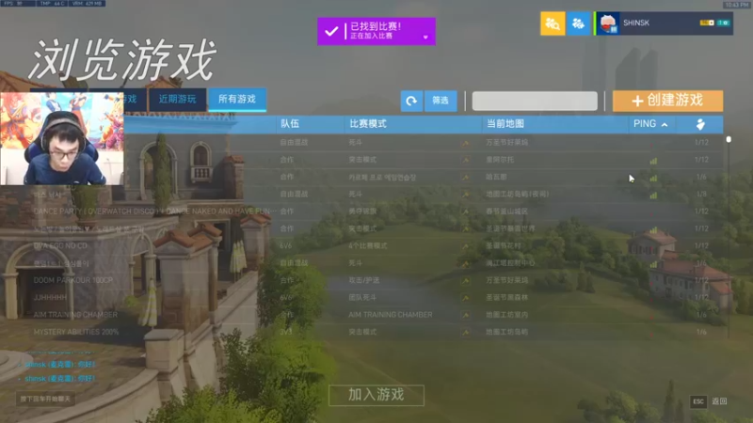The width and height of the screenshot is (753, 423).
Task: Click settings icon in 哈瓦那 row
Action: click(465, 177)
